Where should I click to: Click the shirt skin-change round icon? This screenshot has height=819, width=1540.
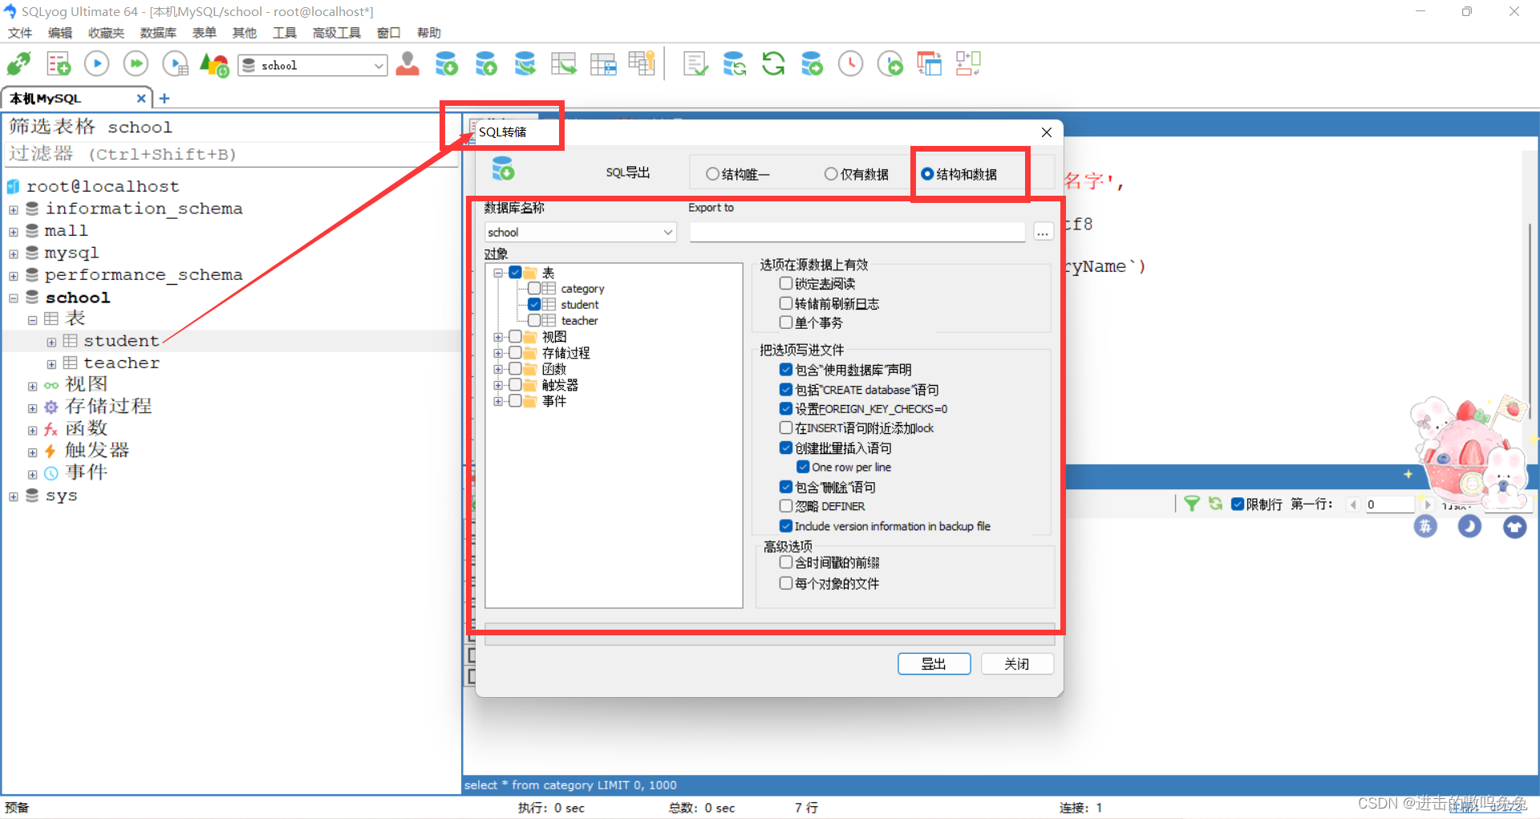click(1514, 527)
